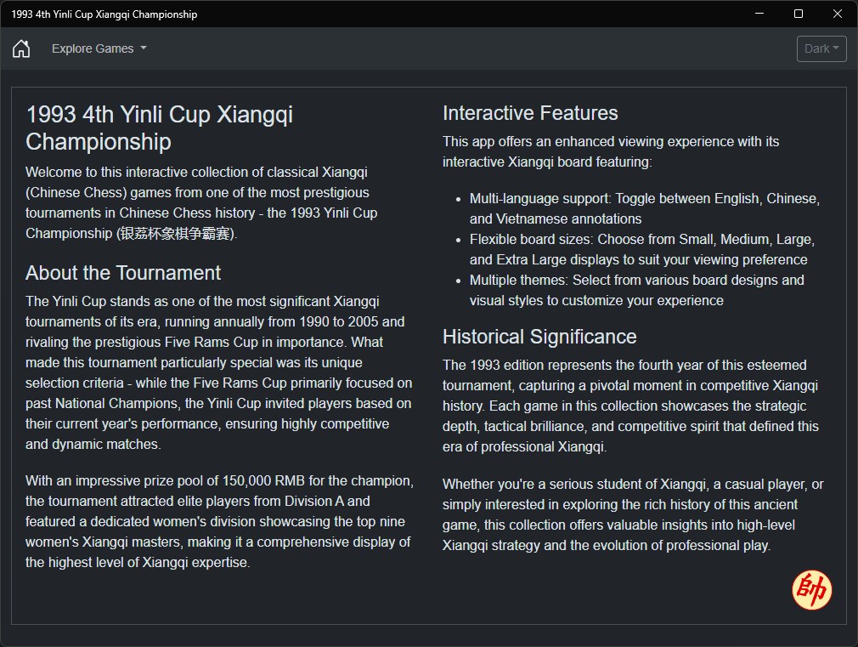Click the Interactive Features heading
The height and width of the screenshot is (647, 858).
pos(530,113)
